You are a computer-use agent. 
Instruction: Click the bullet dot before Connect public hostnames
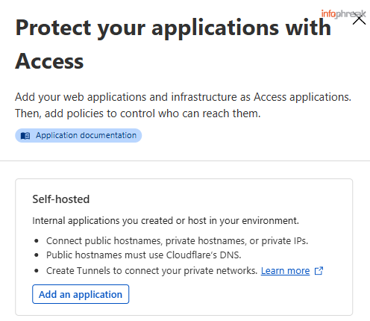[x=37, y=241]
